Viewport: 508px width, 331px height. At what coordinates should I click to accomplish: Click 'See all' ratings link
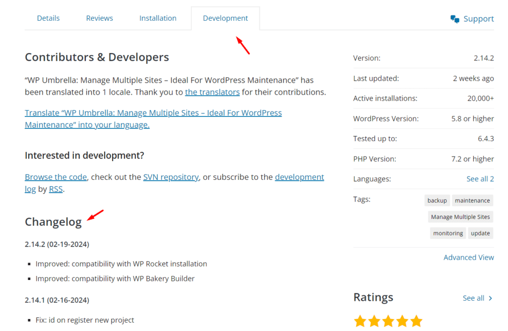point(473,298)
